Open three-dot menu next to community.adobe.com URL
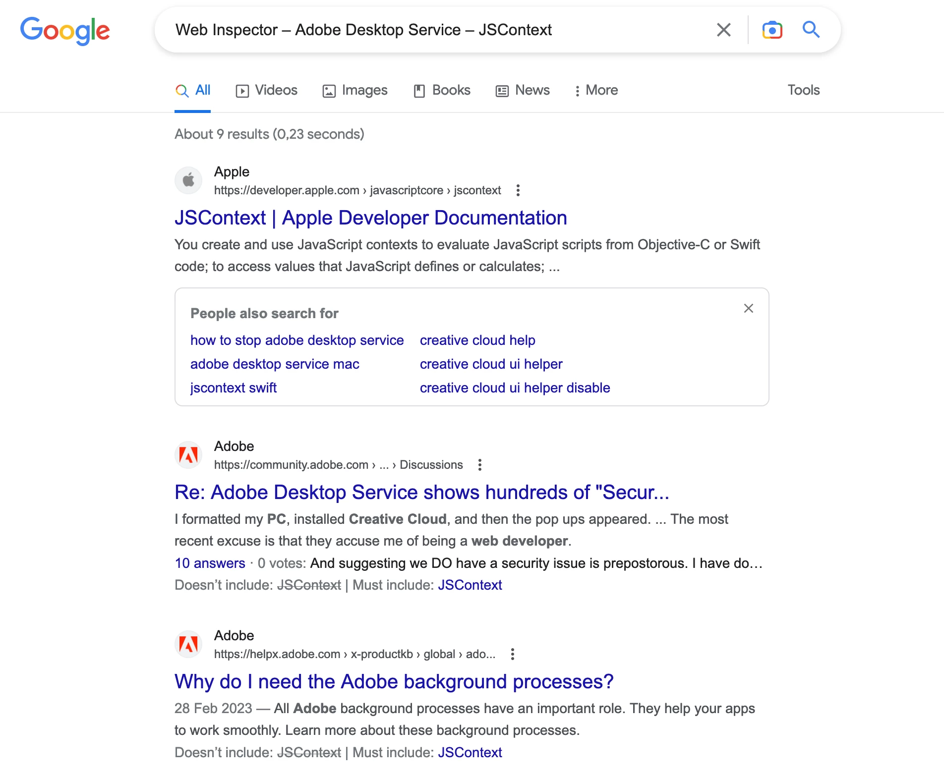Viewport: 944px width, 779px height. [x=479, y=465]
